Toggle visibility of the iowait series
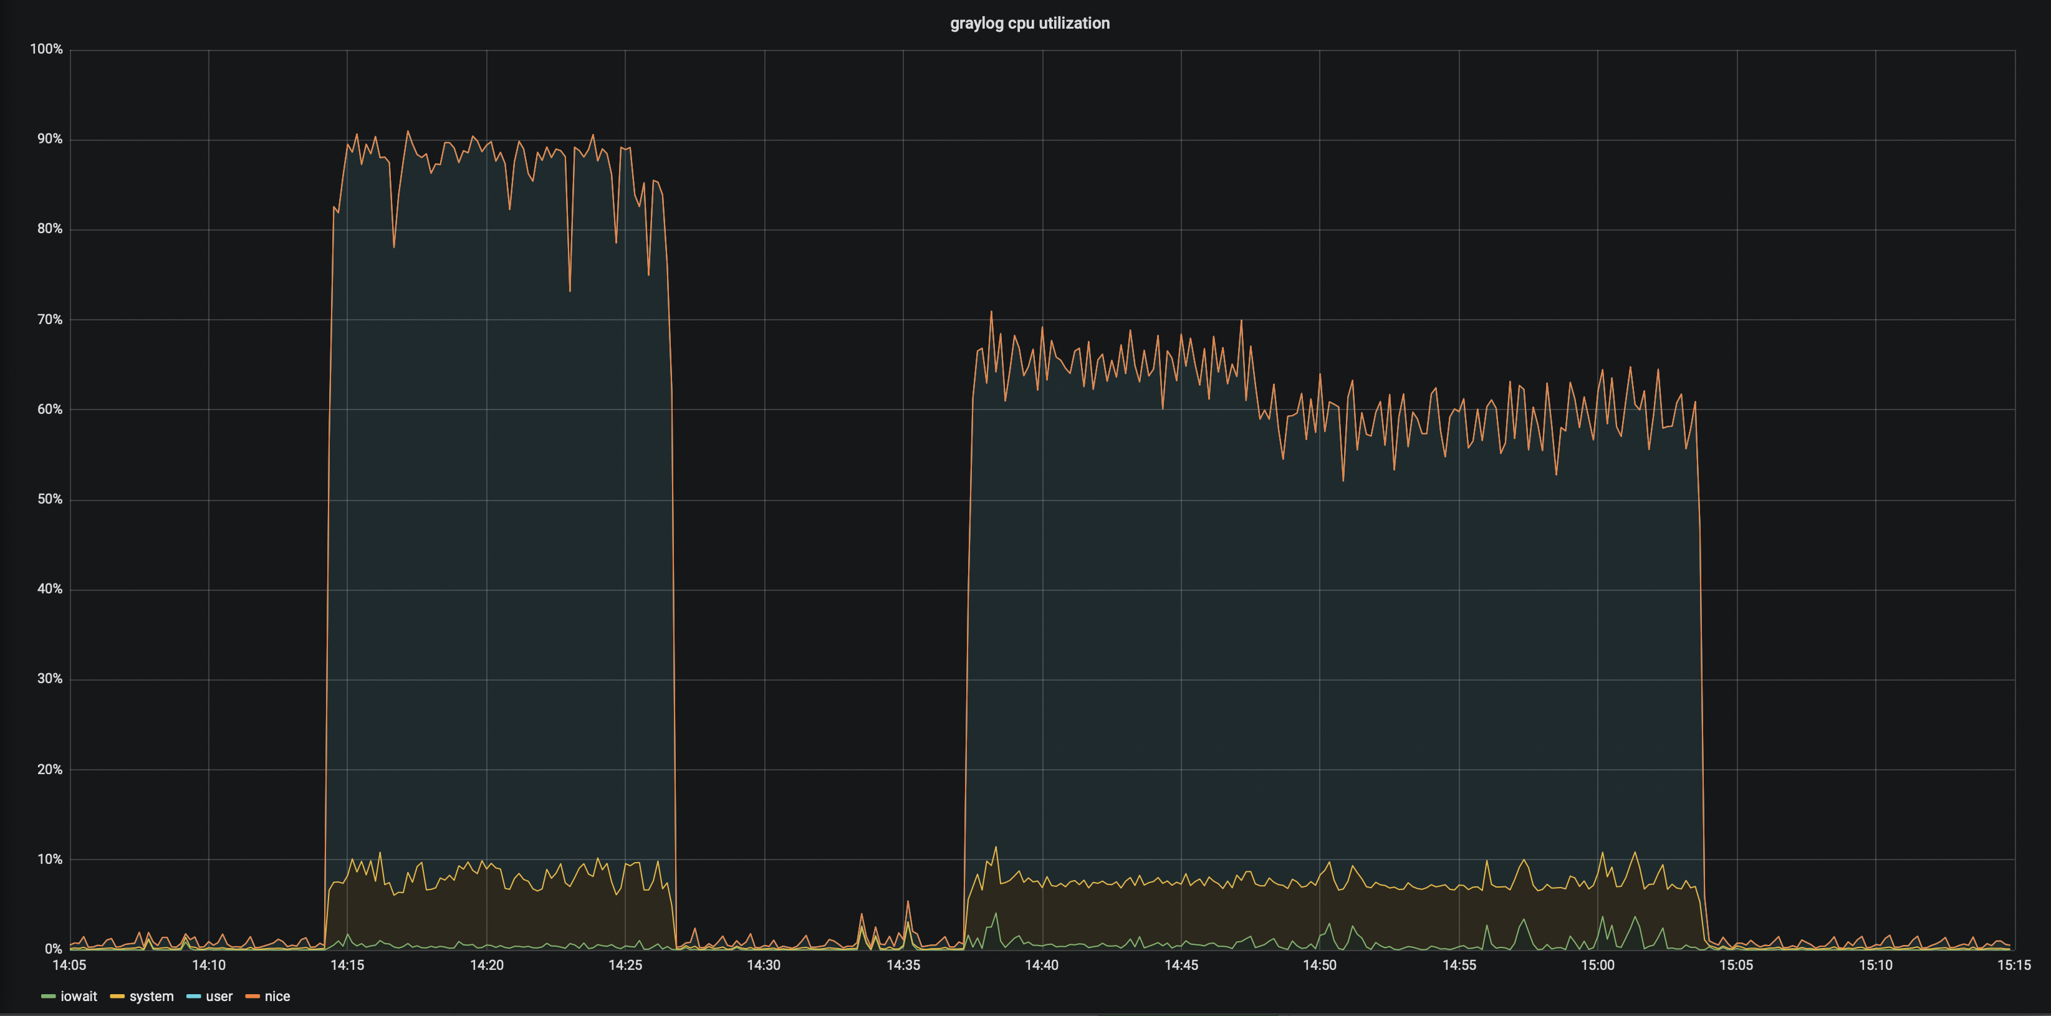Image resolution: width=2051 pixels, height=1016 pixels. tap(80, 996)
